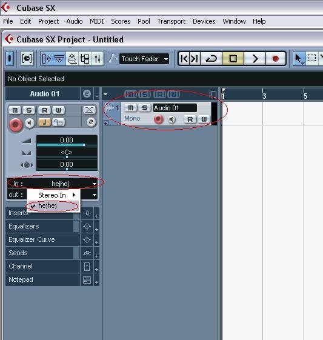Select the Range Selection tool

tap(311, 58)
